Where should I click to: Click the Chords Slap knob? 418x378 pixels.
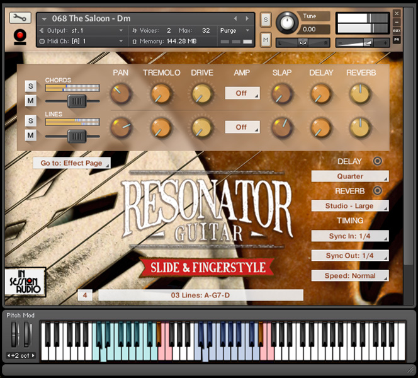[282, 93]
